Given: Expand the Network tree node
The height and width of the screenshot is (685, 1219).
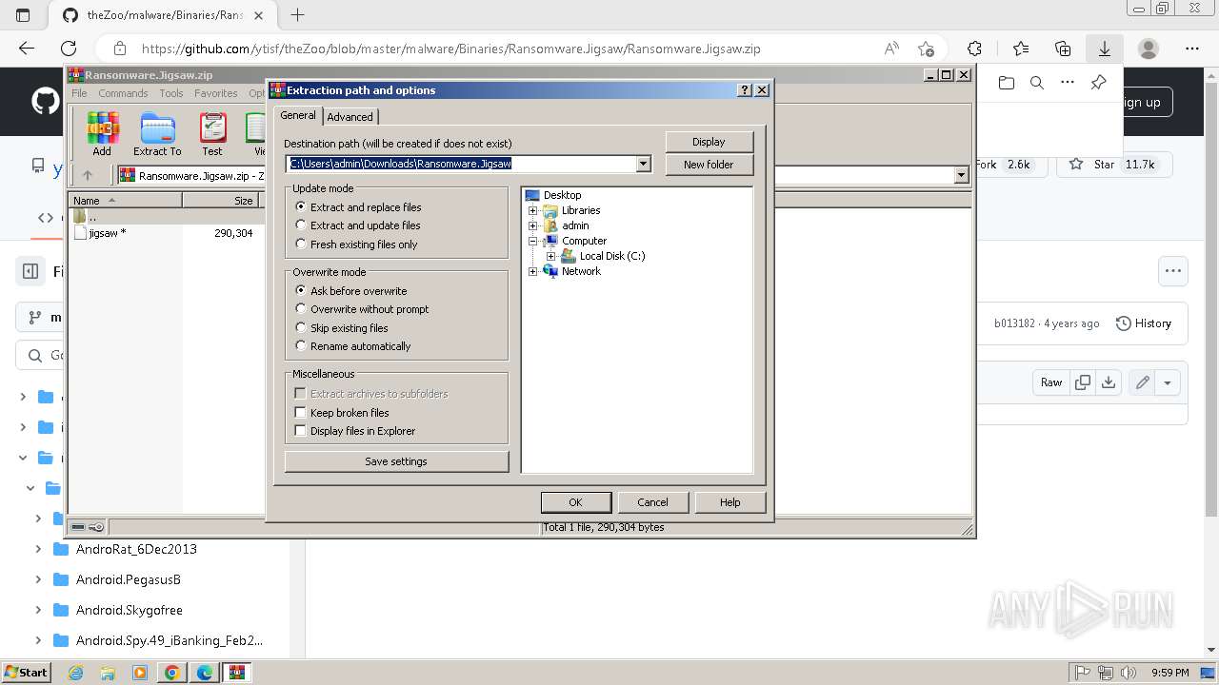Looking at the screenshot, I should coord(533,271).
